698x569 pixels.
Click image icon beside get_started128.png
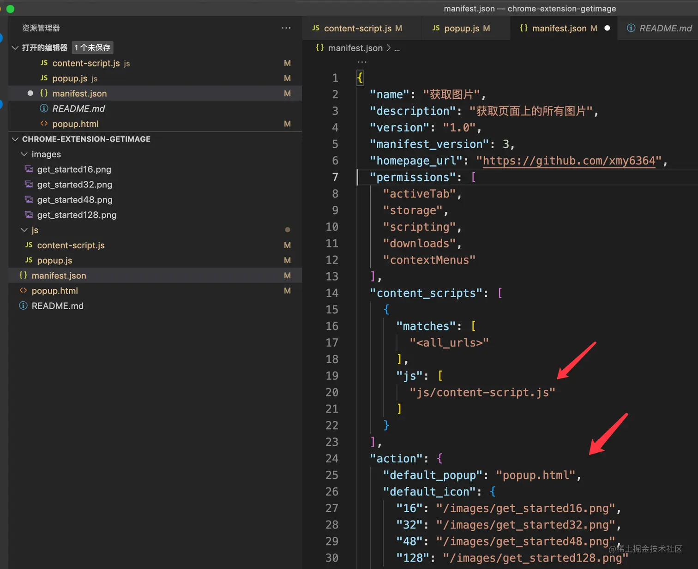coord(29,215)
